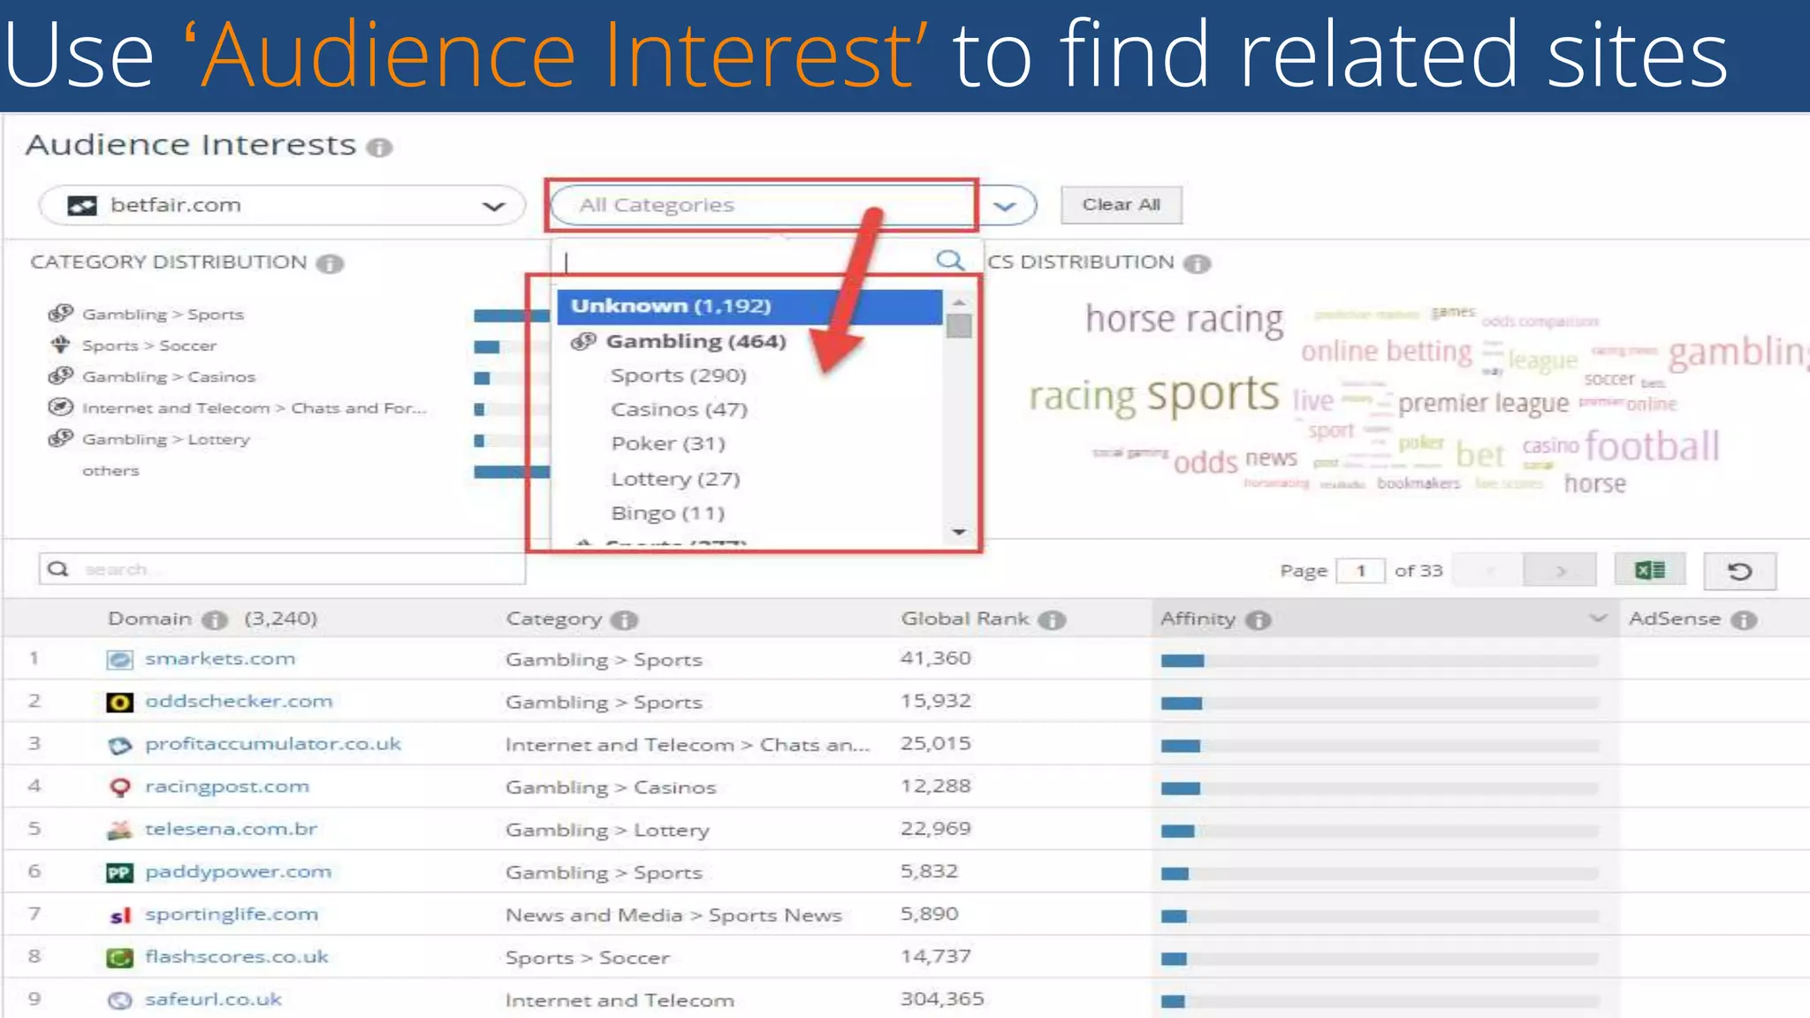Click the profitaccumulator.co.uk favicon

[x=119, y=745]
